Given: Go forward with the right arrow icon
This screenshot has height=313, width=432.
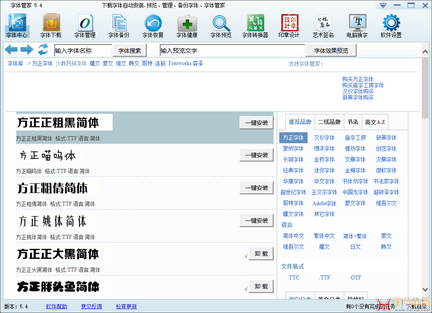Looking at the screenshot, I should pyautogui.click(x=27, y=50).
